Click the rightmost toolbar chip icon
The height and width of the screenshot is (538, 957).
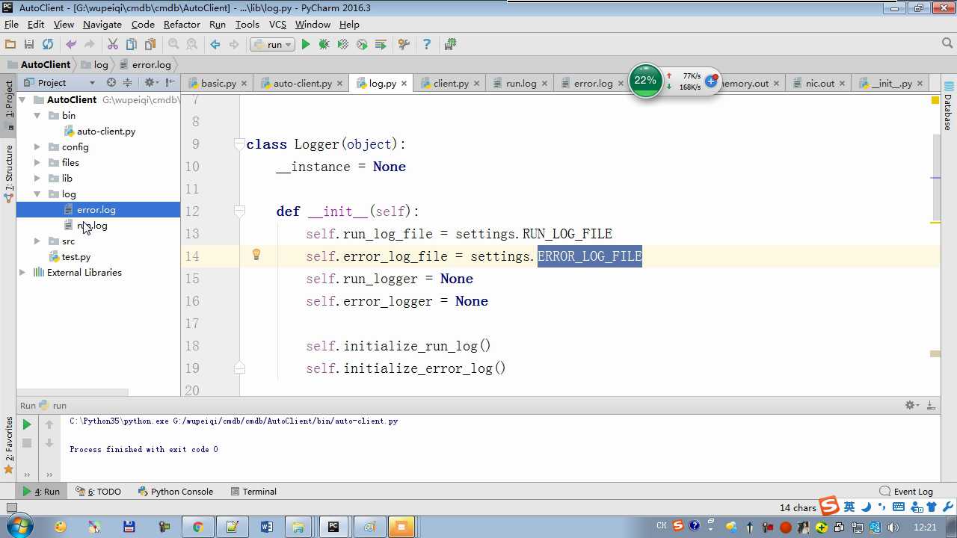click(x=450, y=45)
